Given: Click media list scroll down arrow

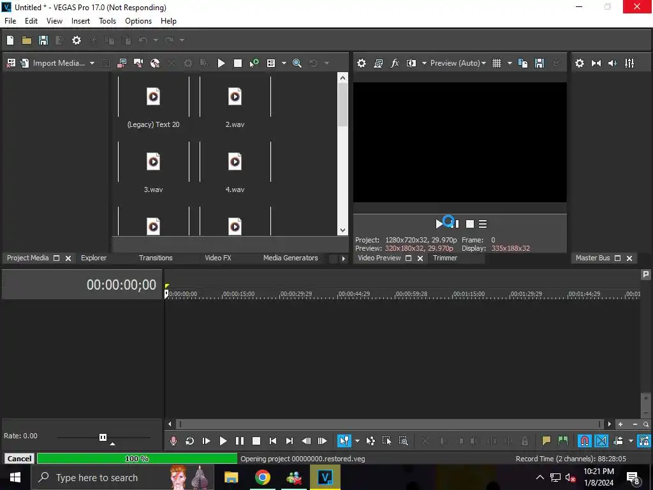Looking at the screenshot, I should click(342, 230).
